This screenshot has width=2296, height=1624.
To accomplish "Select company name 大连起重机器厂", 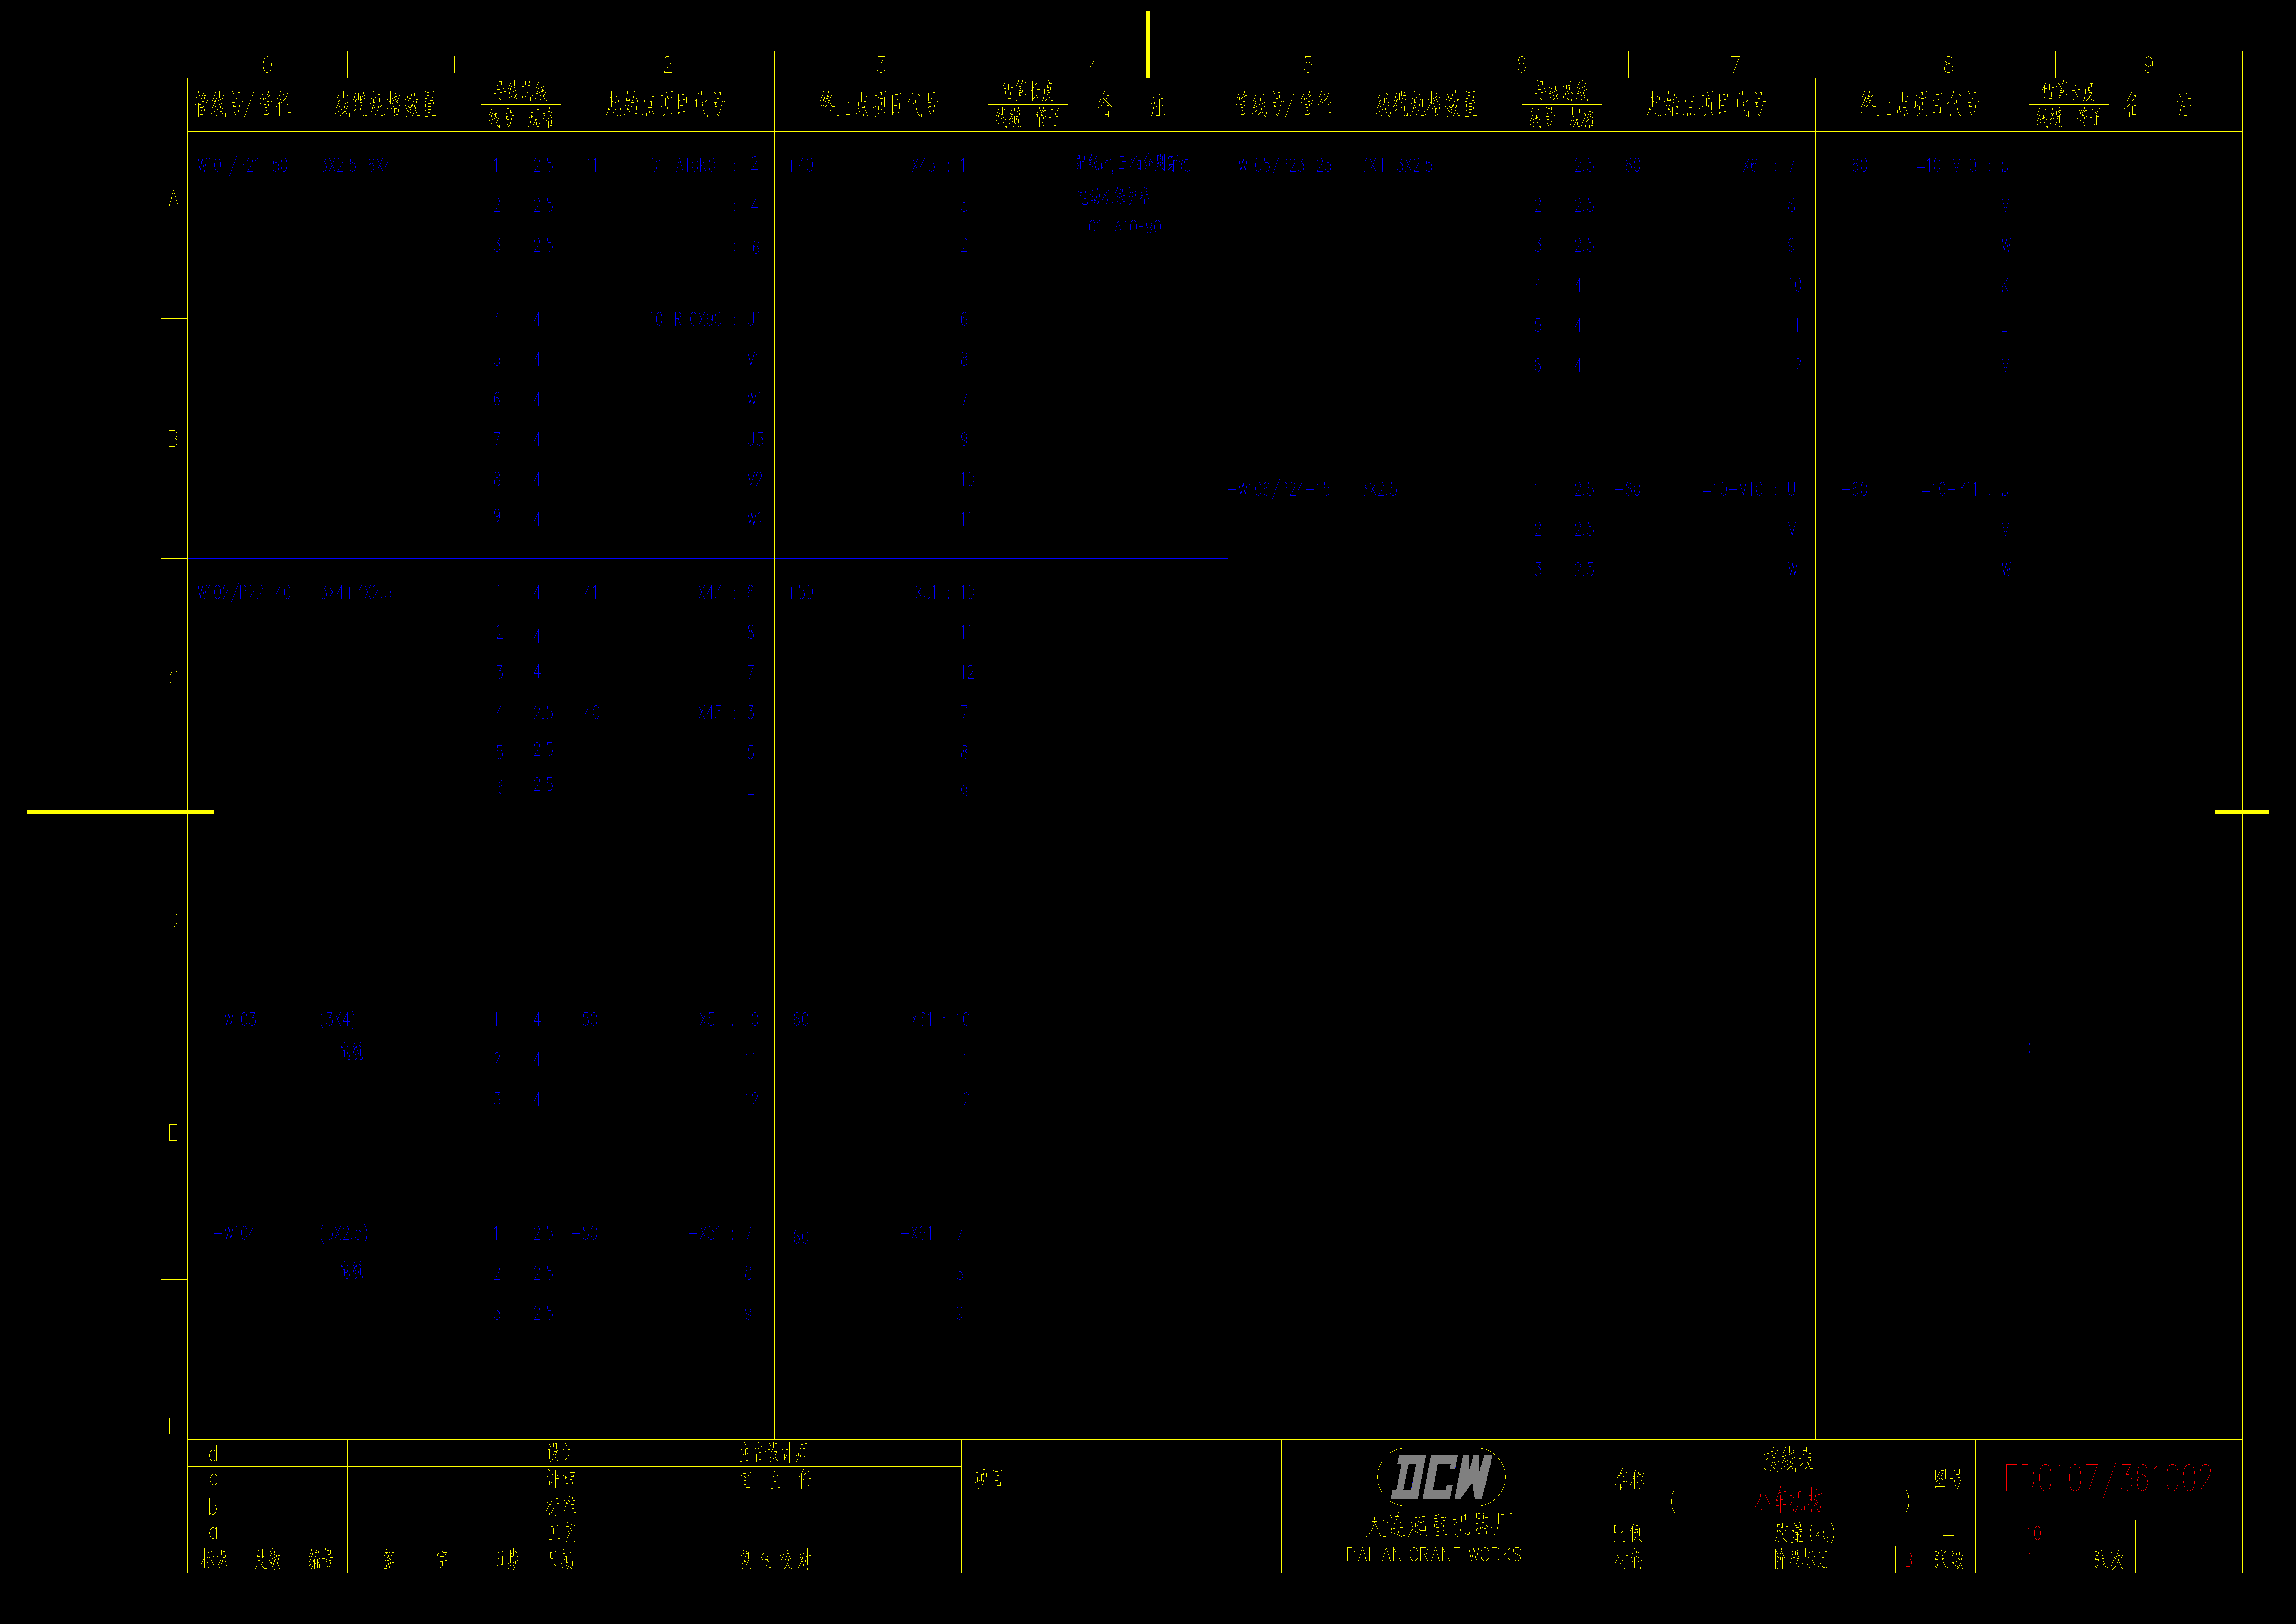I will point(1438,1525).
